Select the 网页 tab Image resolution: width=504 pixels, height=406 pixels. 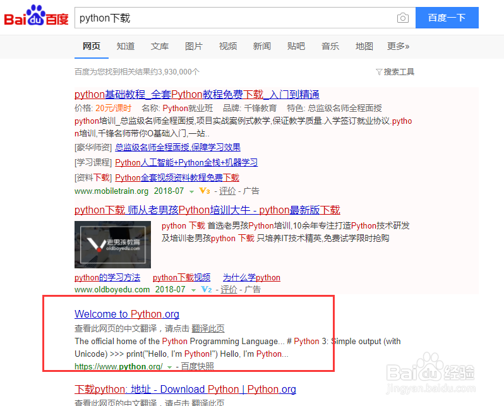click(92, 46)
